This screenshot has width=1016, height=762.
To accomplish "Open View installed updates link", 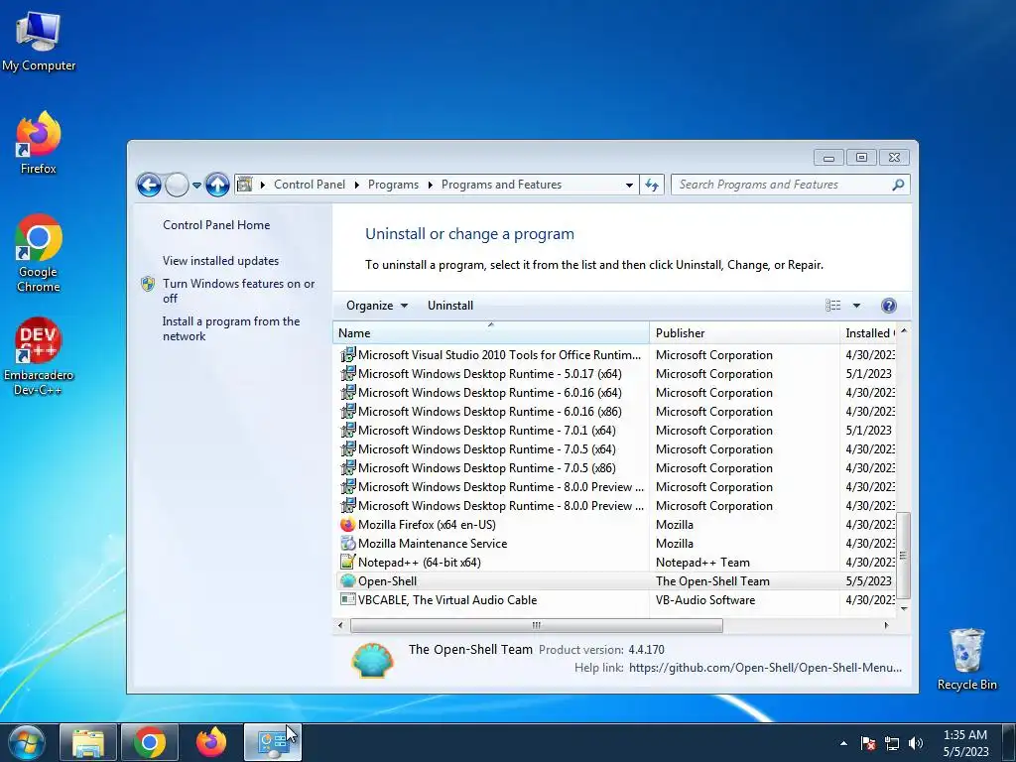I will (221, 261).
